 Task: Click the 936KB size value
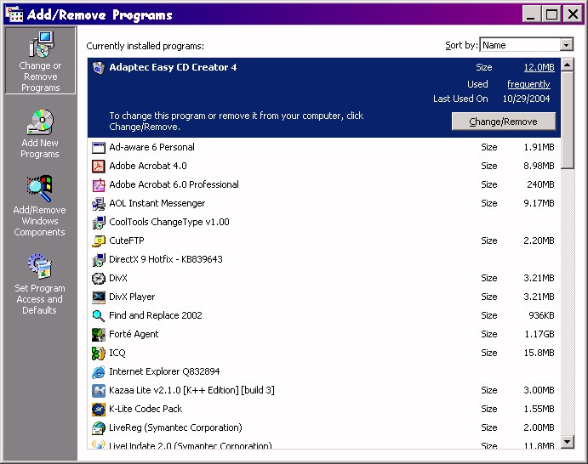pyautogui.click(x=541, y=315)
